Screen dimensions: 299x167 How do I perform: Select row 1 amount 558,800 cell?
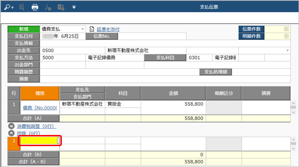(x=173, y=108)
